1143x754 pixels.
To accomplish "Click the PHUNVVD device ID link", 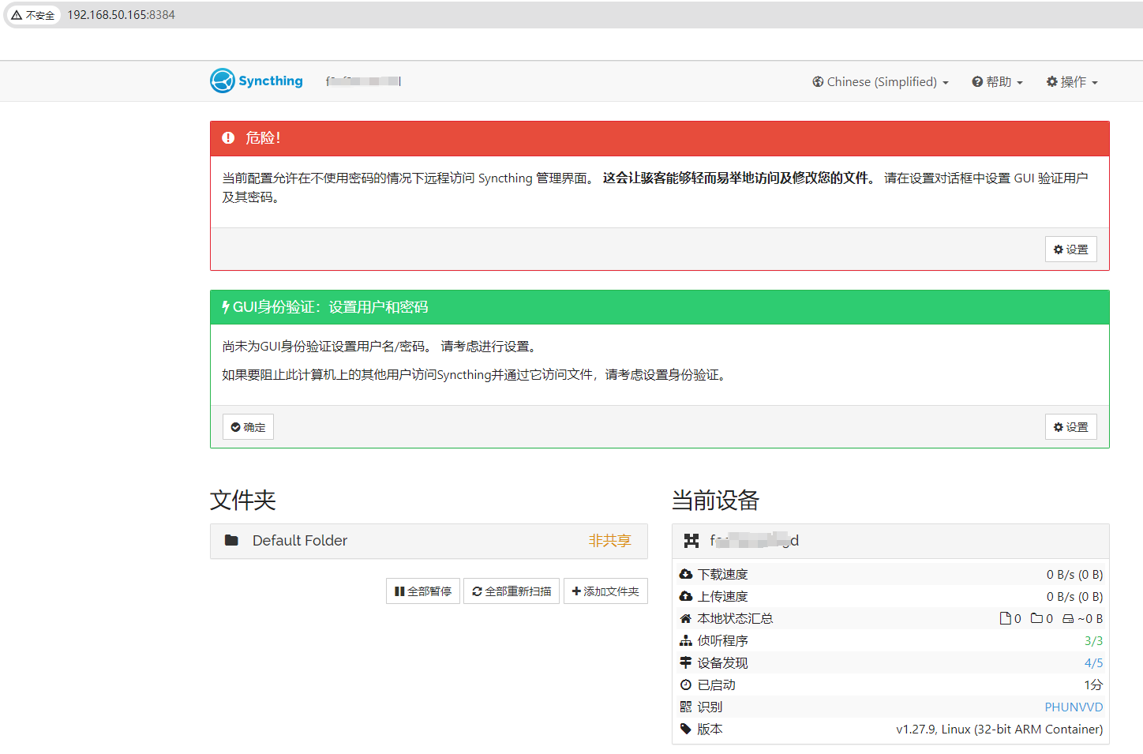I will 1074,707.
